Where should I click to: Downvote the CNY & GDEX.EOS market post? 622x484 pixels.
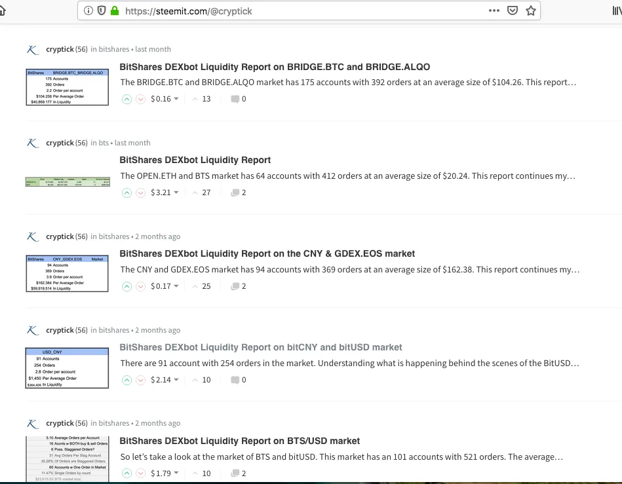click(x=140, y=286)
